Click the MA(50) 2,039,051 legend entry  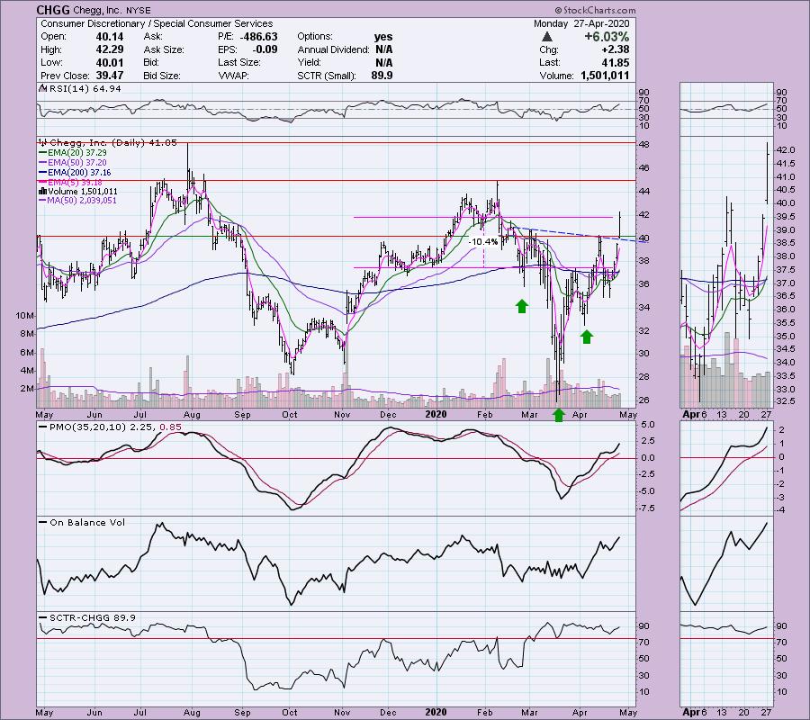coord(82,201)
